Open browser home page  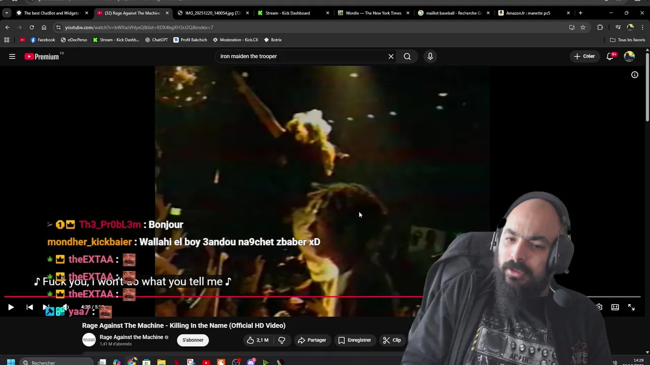pyautogui.click(x=44, y=27)
